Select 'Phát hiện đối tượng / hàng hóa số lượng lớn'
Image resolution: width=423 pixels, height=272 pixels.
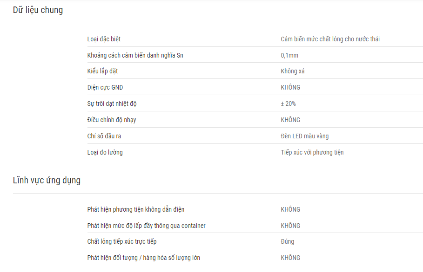pyautogui.click(x=143, y=258)
